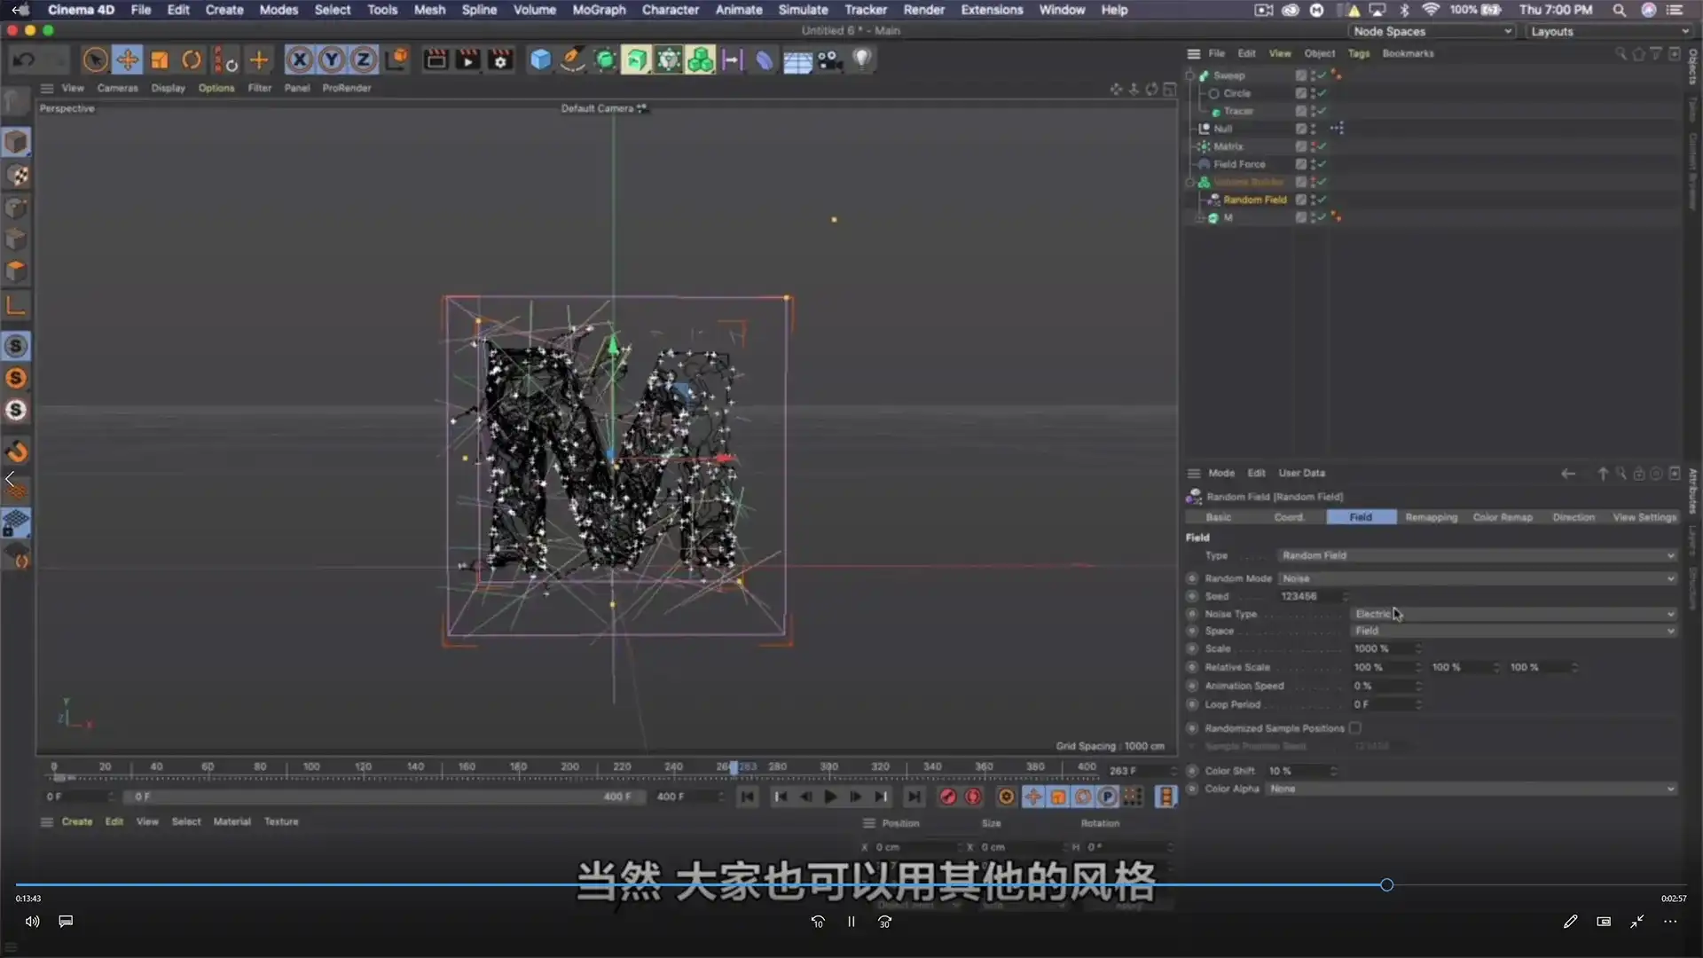
Task: Open the Render Settings icon
Action: tap(499, 59)
